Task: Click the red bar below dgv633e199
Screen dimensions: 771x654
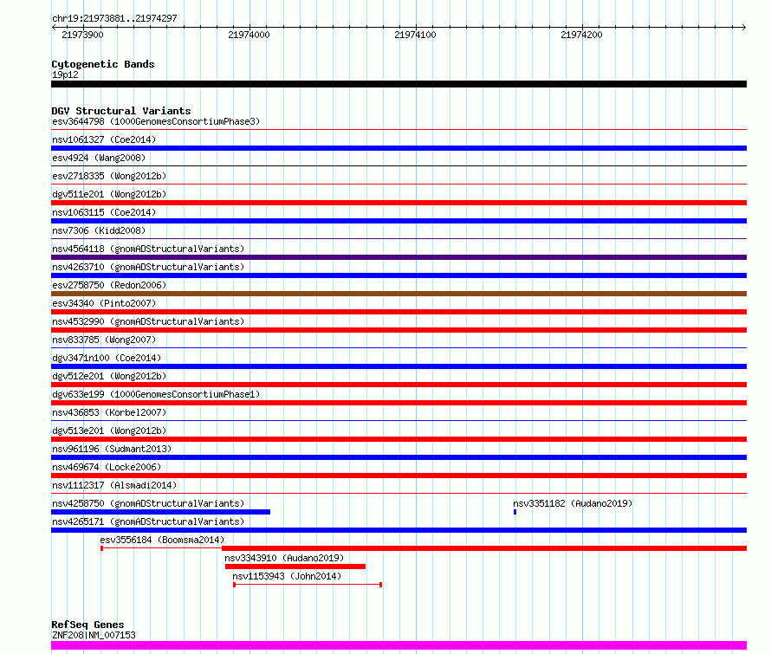Action: point(398,403)
